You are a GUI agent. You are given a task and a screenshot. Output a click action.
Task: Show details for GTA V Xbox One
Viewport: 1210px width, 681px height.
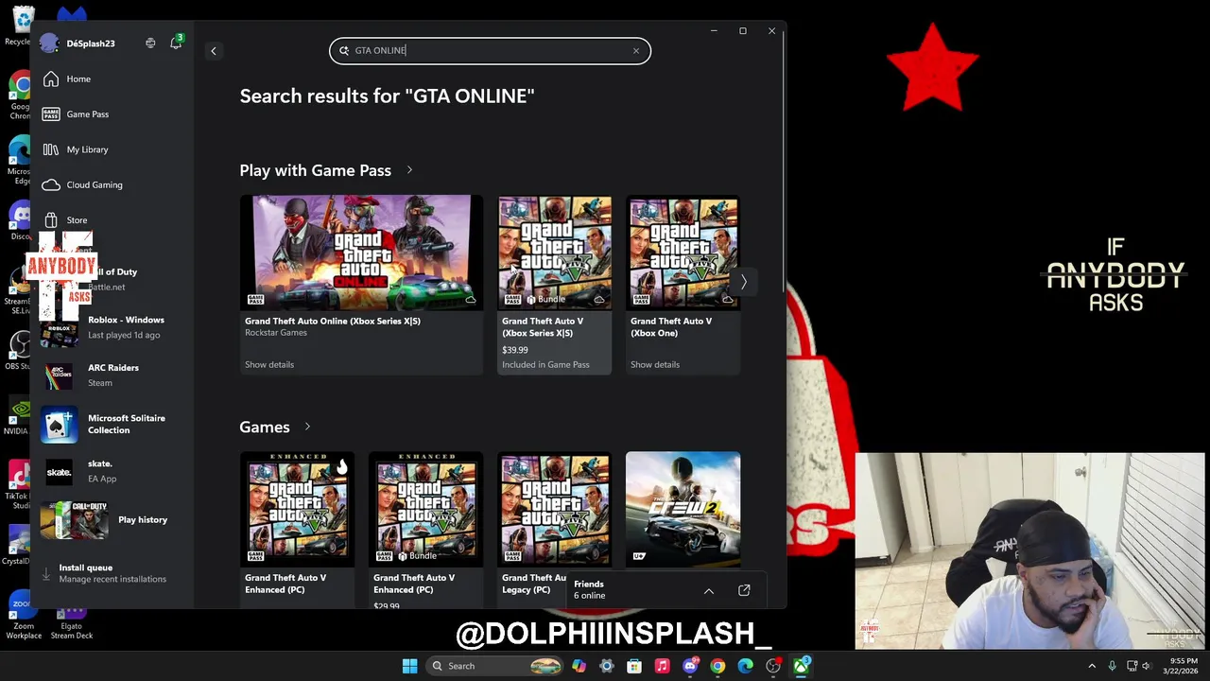coord(655,365)
